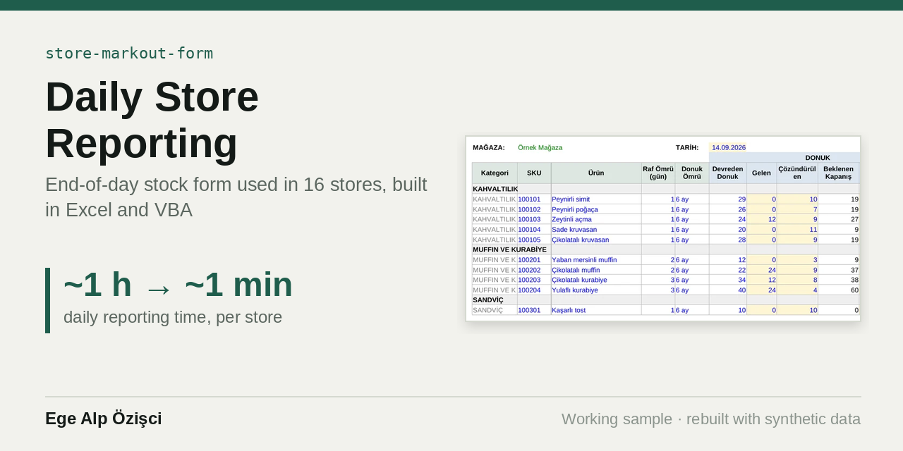Click the 'store-markout-form' repository name
The width and height of the screenshot is (903, 451).
point(129,54)
